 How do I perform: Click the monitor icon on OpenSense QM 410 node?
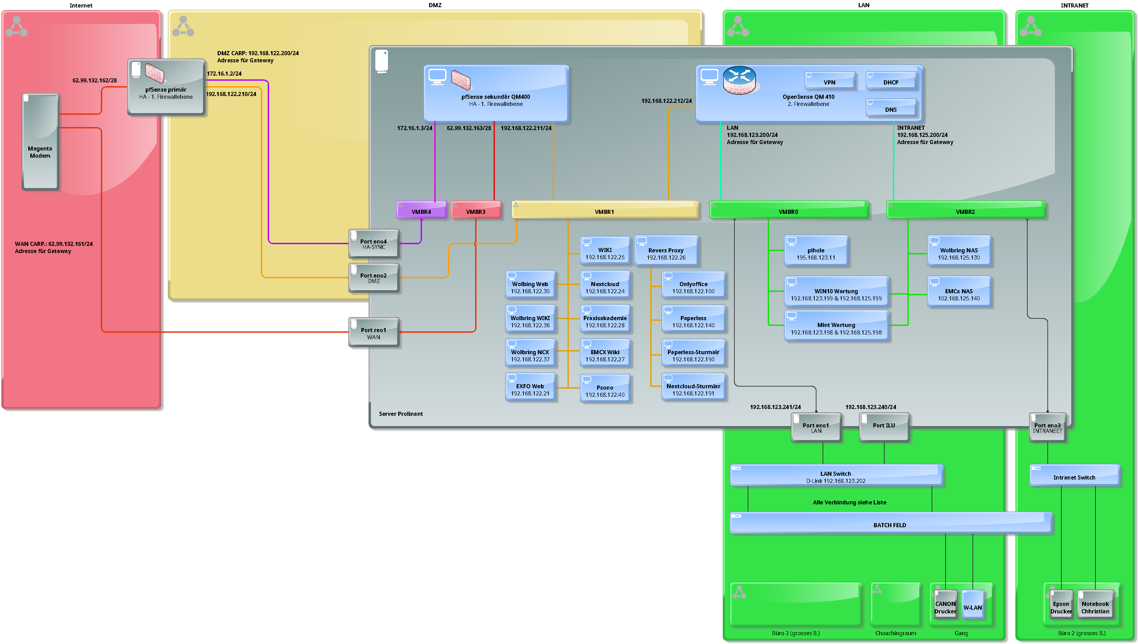(710, 77)
